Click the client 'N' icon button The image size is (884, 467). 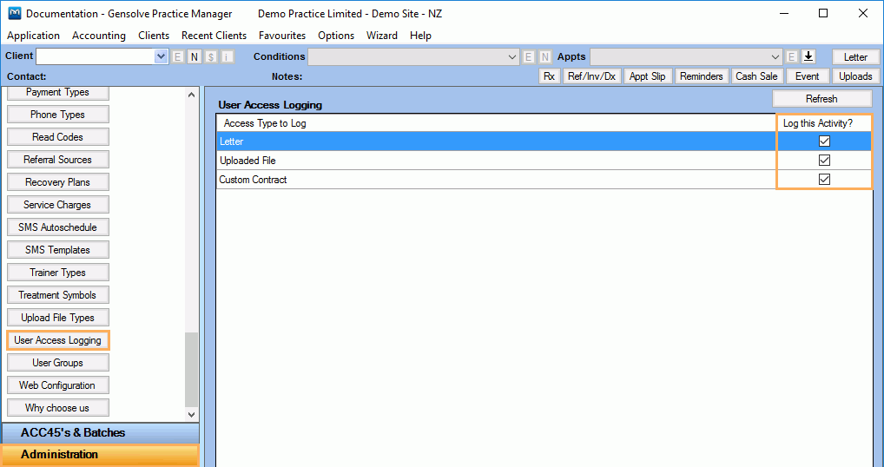coord(195,56)
